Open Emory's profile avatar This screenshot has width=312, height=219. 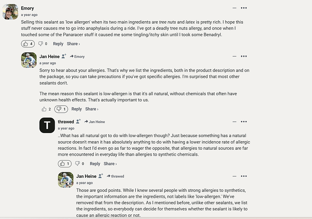click(10, 12)
